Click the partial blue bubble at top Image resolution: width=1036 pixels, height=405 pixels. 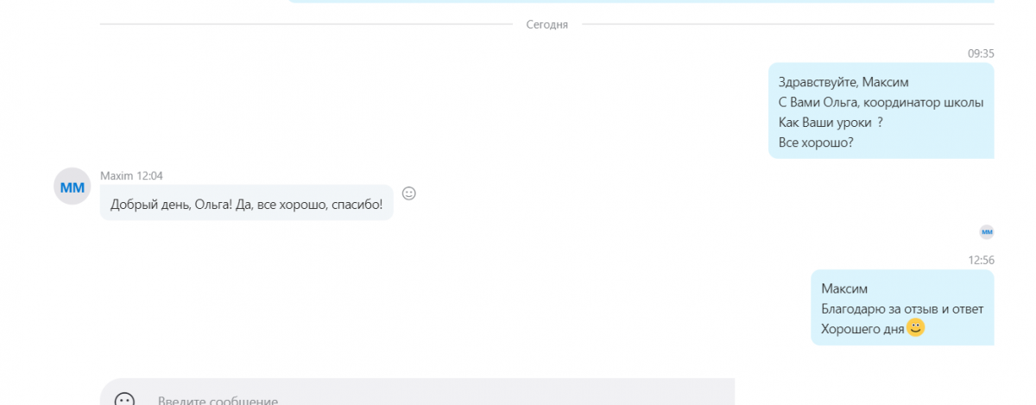pos(639,2)
